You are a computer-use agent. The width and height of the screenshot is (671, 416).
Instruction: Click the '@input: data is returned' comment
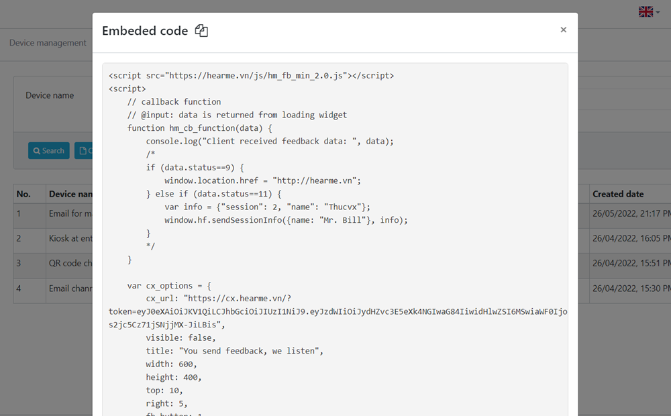coord(237,115)
